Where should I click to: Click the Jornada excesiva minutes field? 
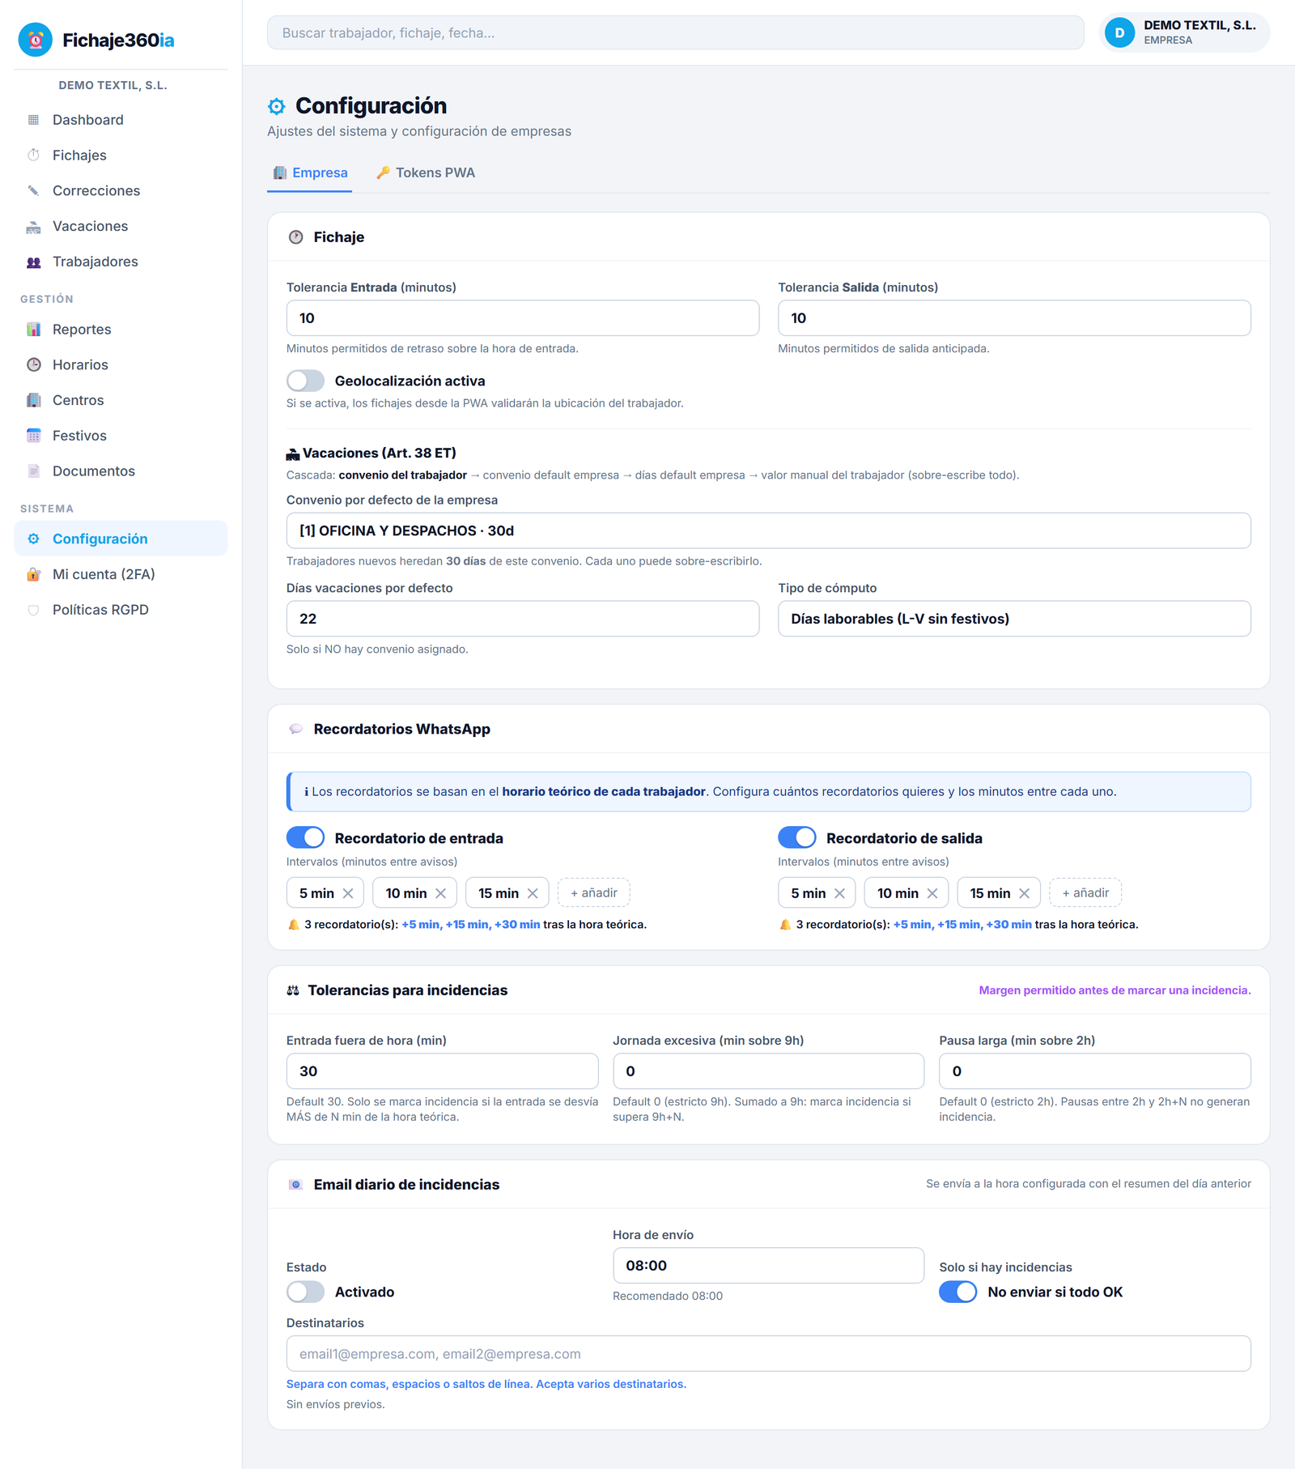click(768, 1071)
